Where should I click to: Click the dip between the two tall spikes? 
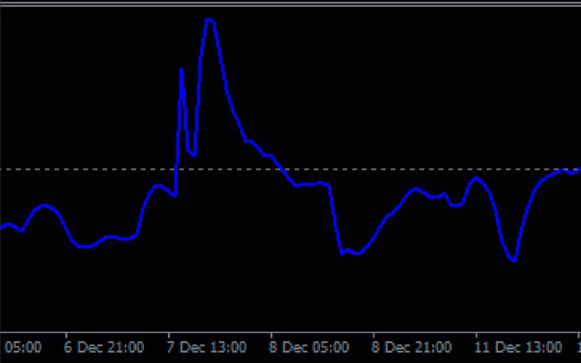click(x=193, y=154)
